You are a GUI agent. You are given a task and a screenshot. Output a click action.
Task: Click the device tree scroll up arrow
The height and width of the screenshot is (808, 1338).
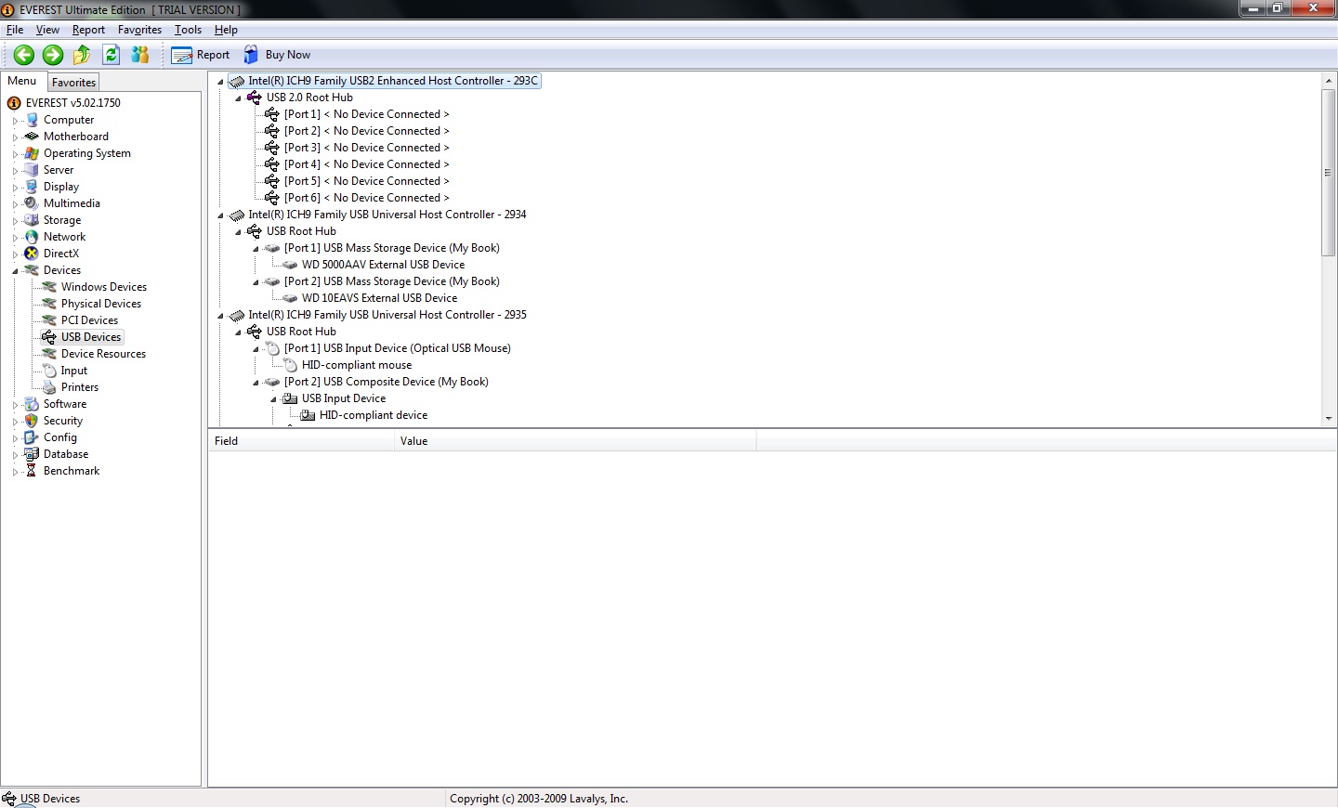[1329, 81]
